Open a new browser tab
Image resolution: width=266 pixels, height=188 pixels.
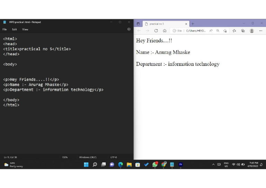click(x=193, y=24)
